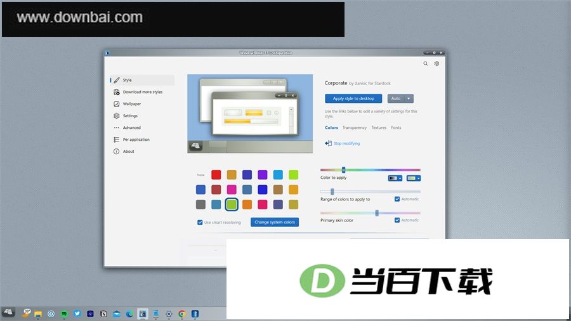Viewport: 571px width, 321px height.
Task: Open the weather widget on the taskbar
Action: (x=26, y=313)
